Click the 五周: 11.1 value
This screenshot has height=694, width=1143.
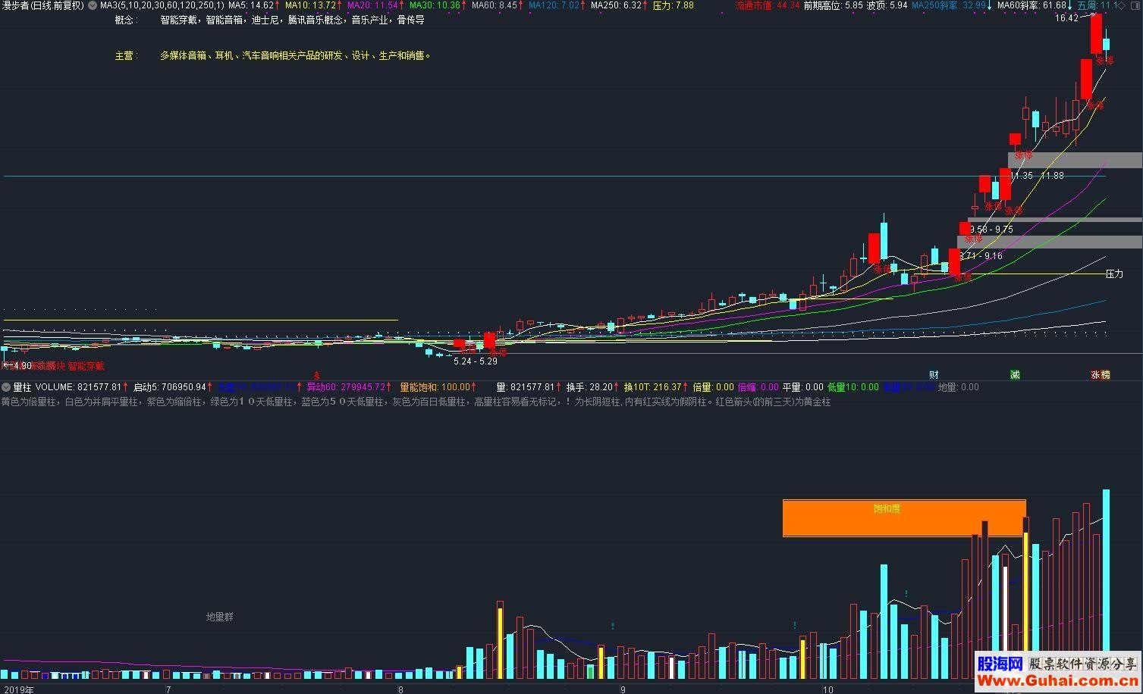(1097, 5)
